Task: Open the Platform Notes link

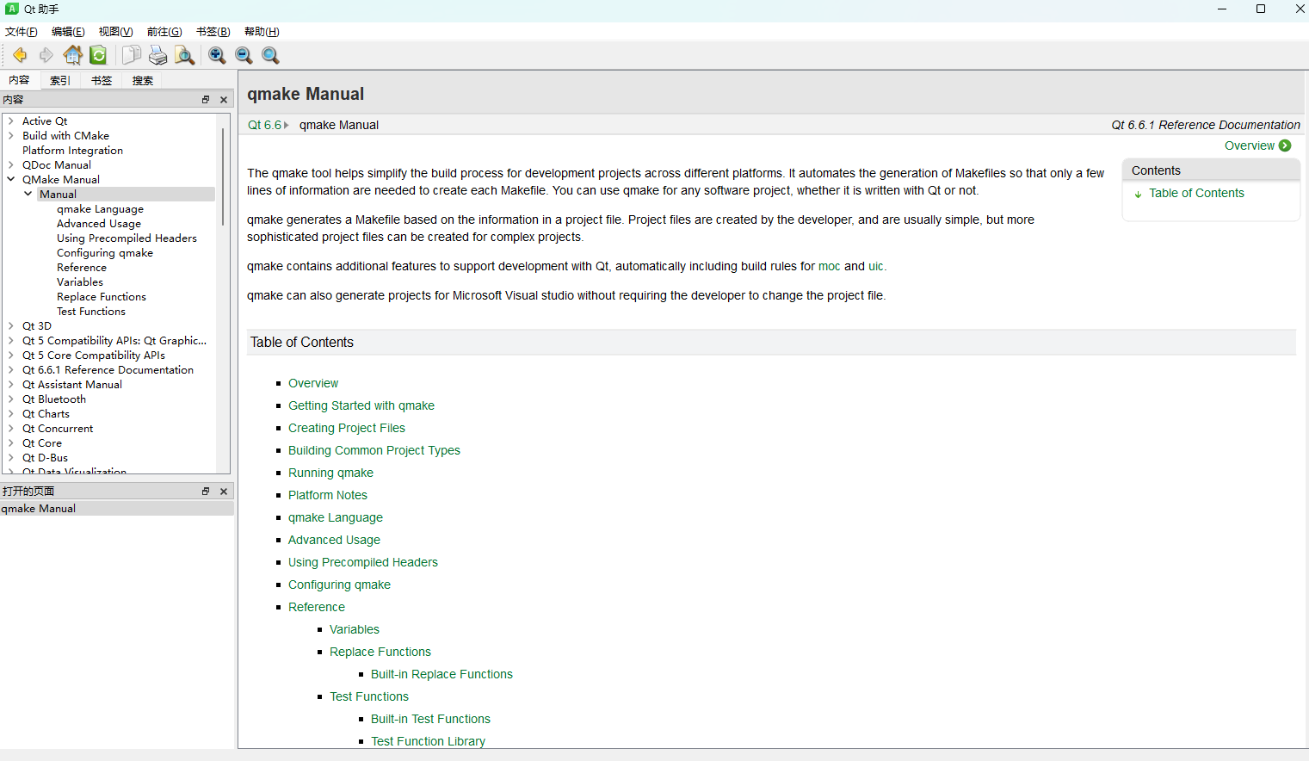Action: [x=327, y=495]
